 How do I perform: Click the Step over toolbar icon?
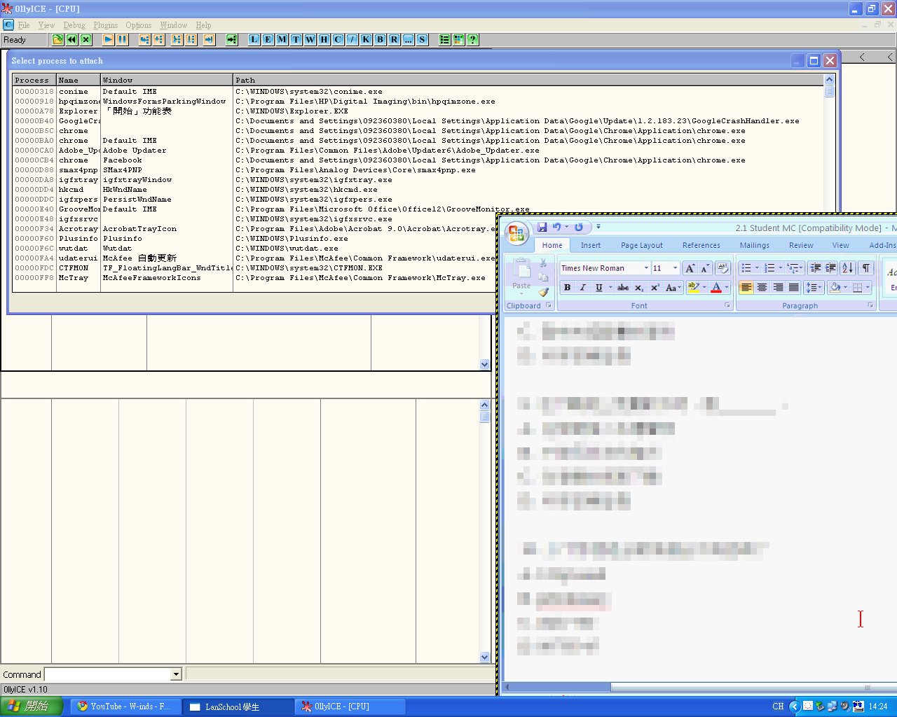159,40
